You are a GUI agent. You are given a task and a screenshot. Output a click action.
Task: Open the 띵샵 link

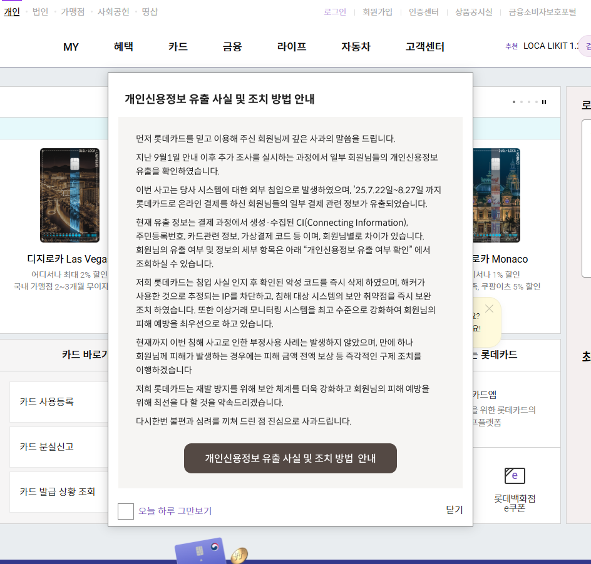(150, 12)
